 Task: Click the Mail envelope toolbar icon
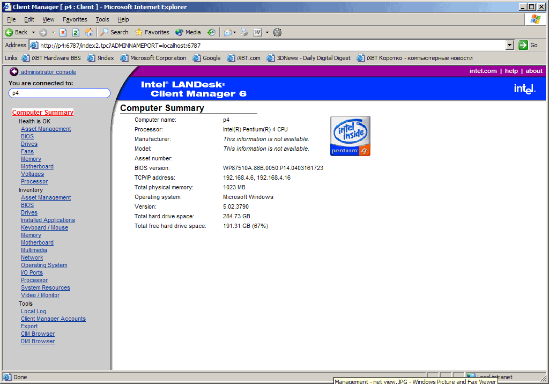coord(228,32)
